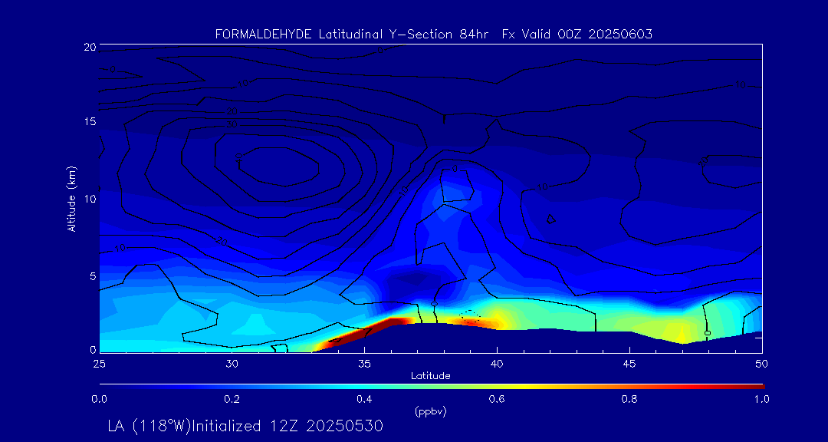Click altitude tick label 20
Image resolution: width=828 pixels, height=442 pixels.
coord(89,47)
